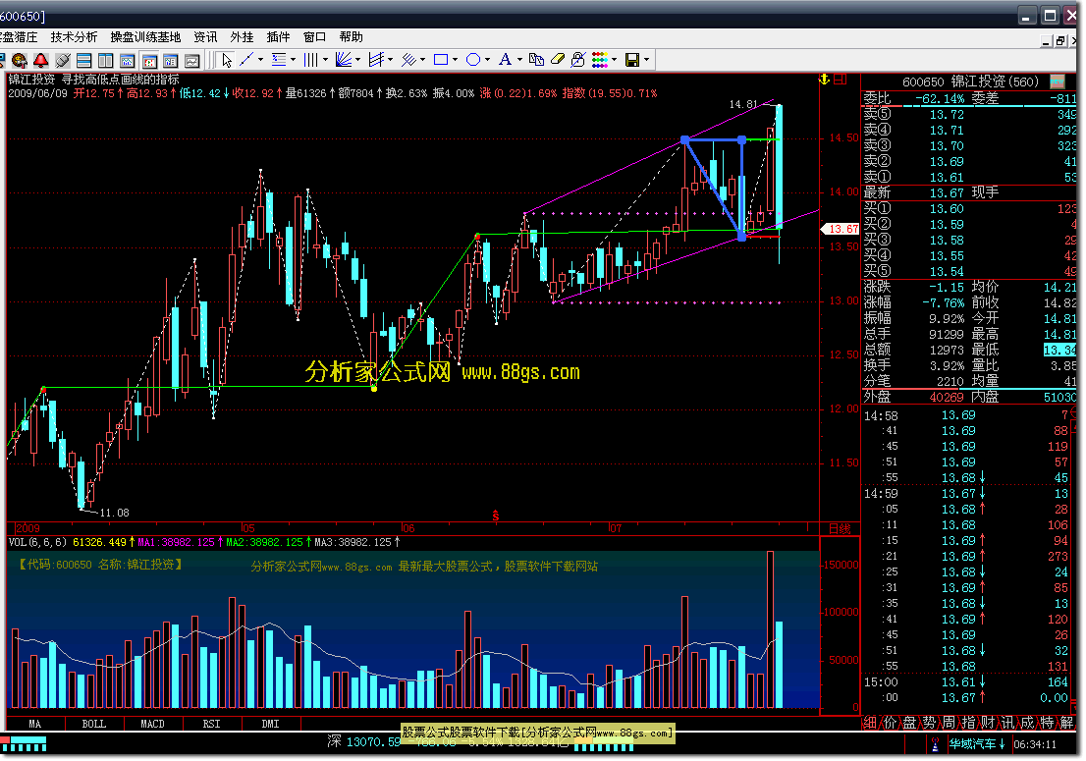Select the 财 tab in quote panel

[x=988, y=723]
